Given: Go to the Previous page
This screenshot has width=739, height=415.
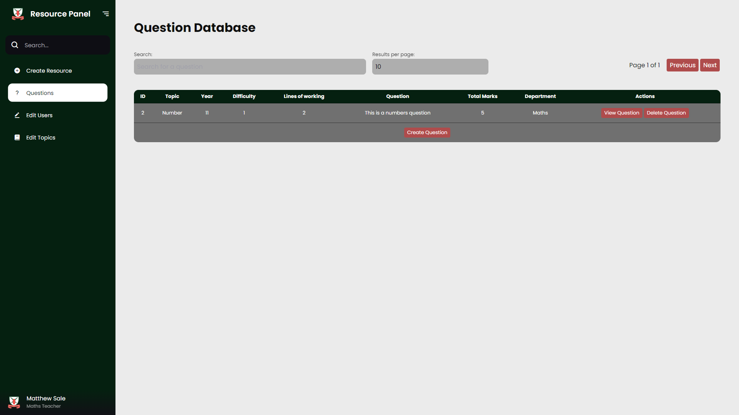Looking at the screenshot, I should pos(682,65).
